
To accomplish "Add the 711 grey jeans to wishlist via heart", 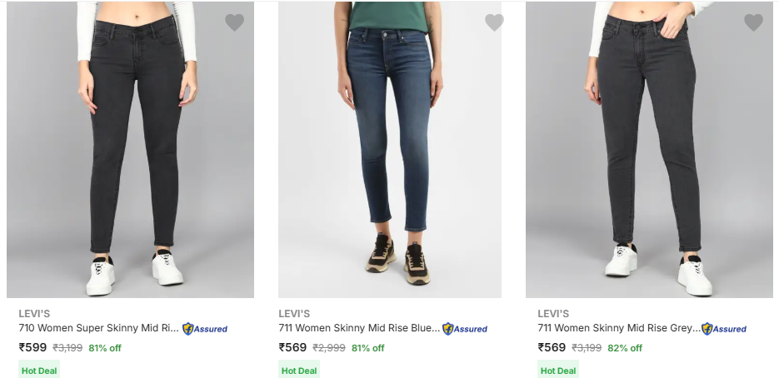I will tap(753, 22).
